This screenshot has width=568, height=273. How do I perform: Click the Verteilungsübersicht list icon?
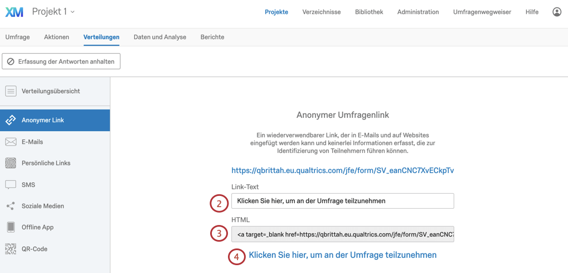pos(11,91)
